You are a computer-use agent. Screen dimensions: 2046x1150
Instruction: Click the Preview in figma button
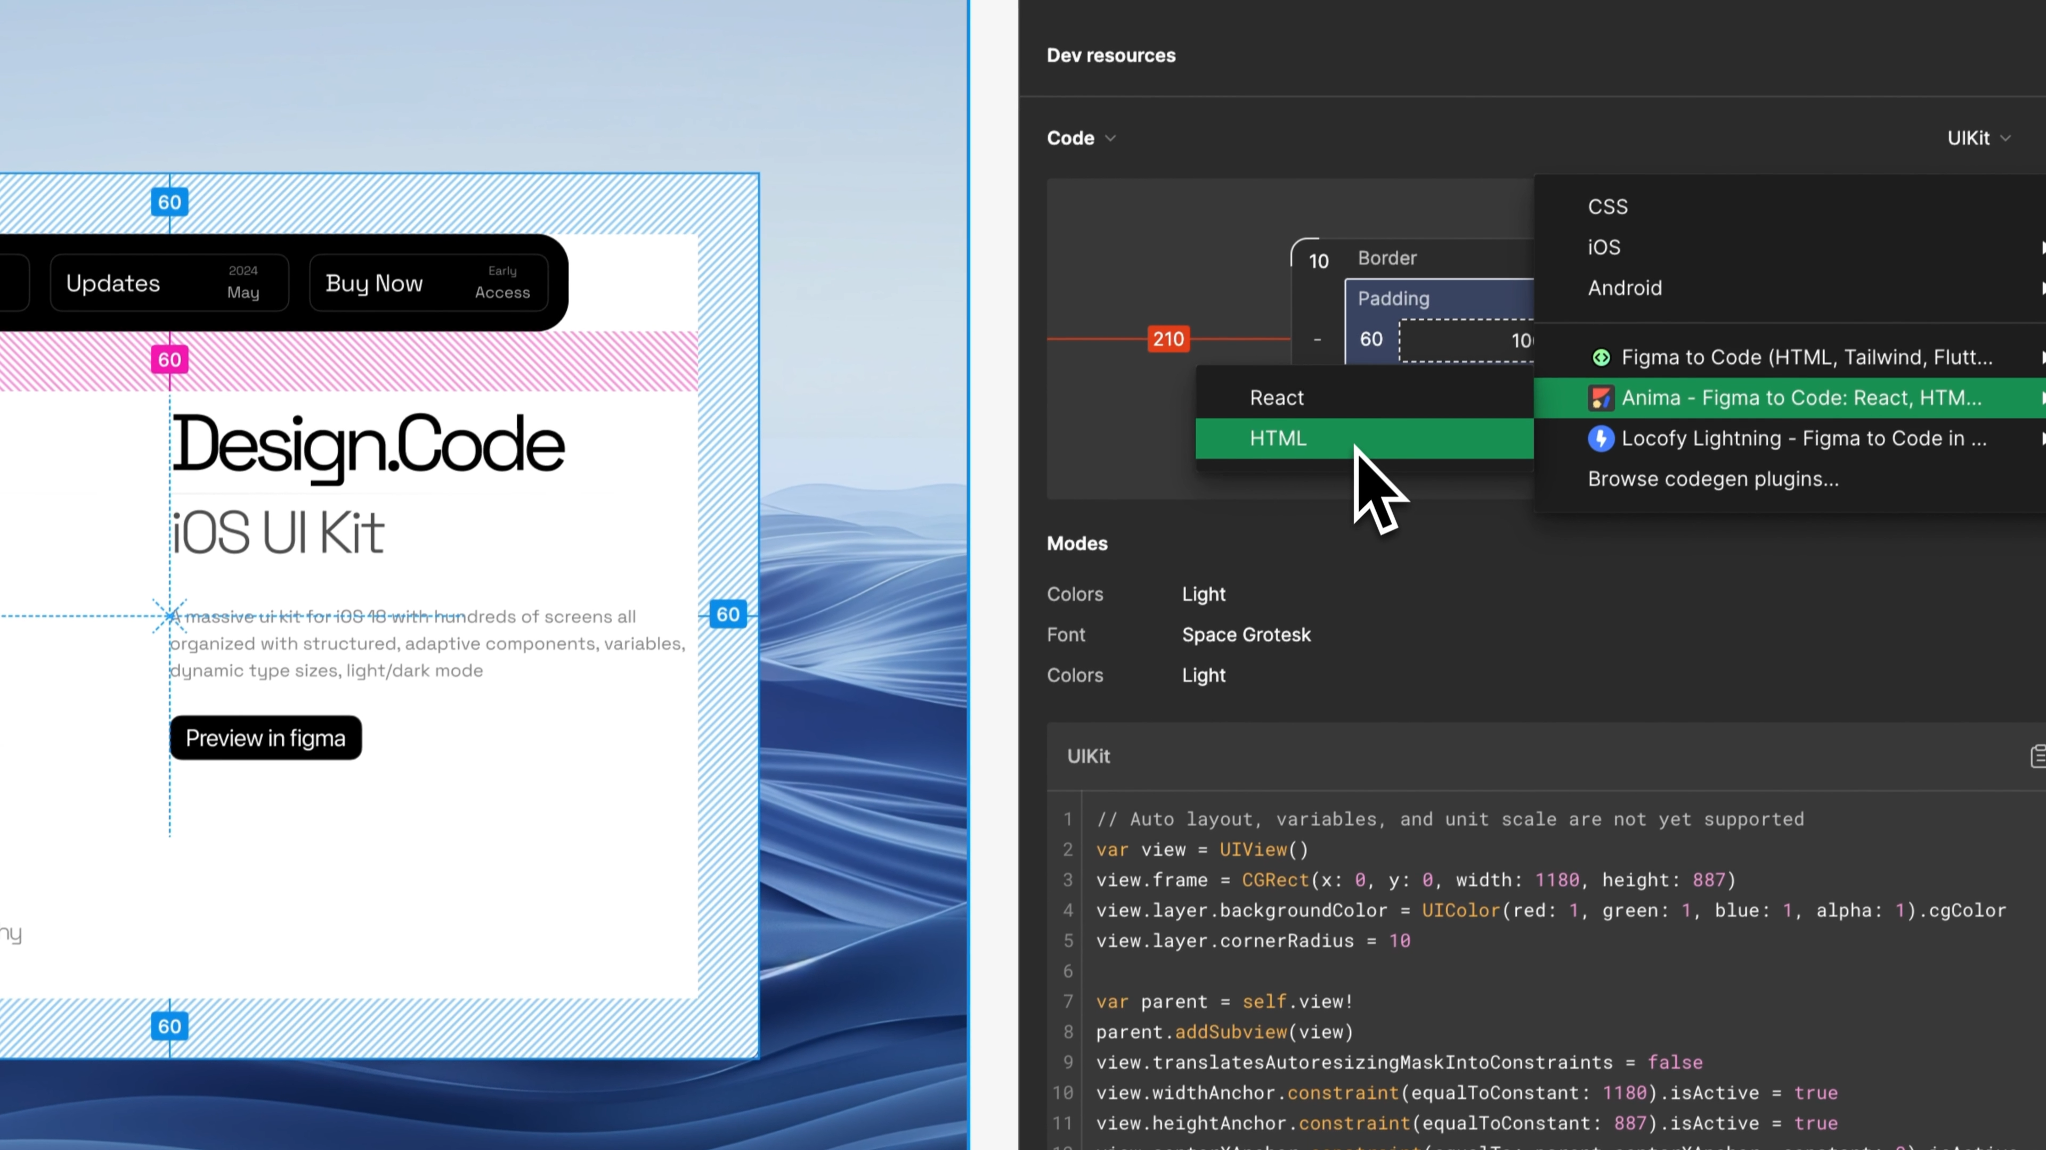tap(265, 737)
